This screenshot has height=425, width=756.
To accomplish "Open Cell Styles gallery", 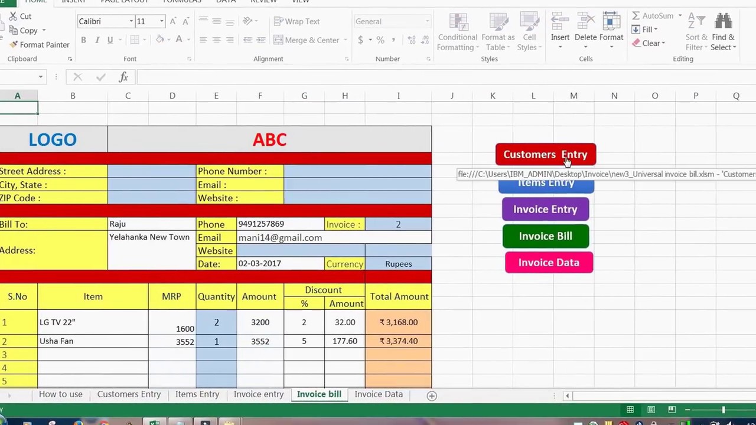I will [x=529, y=32].
